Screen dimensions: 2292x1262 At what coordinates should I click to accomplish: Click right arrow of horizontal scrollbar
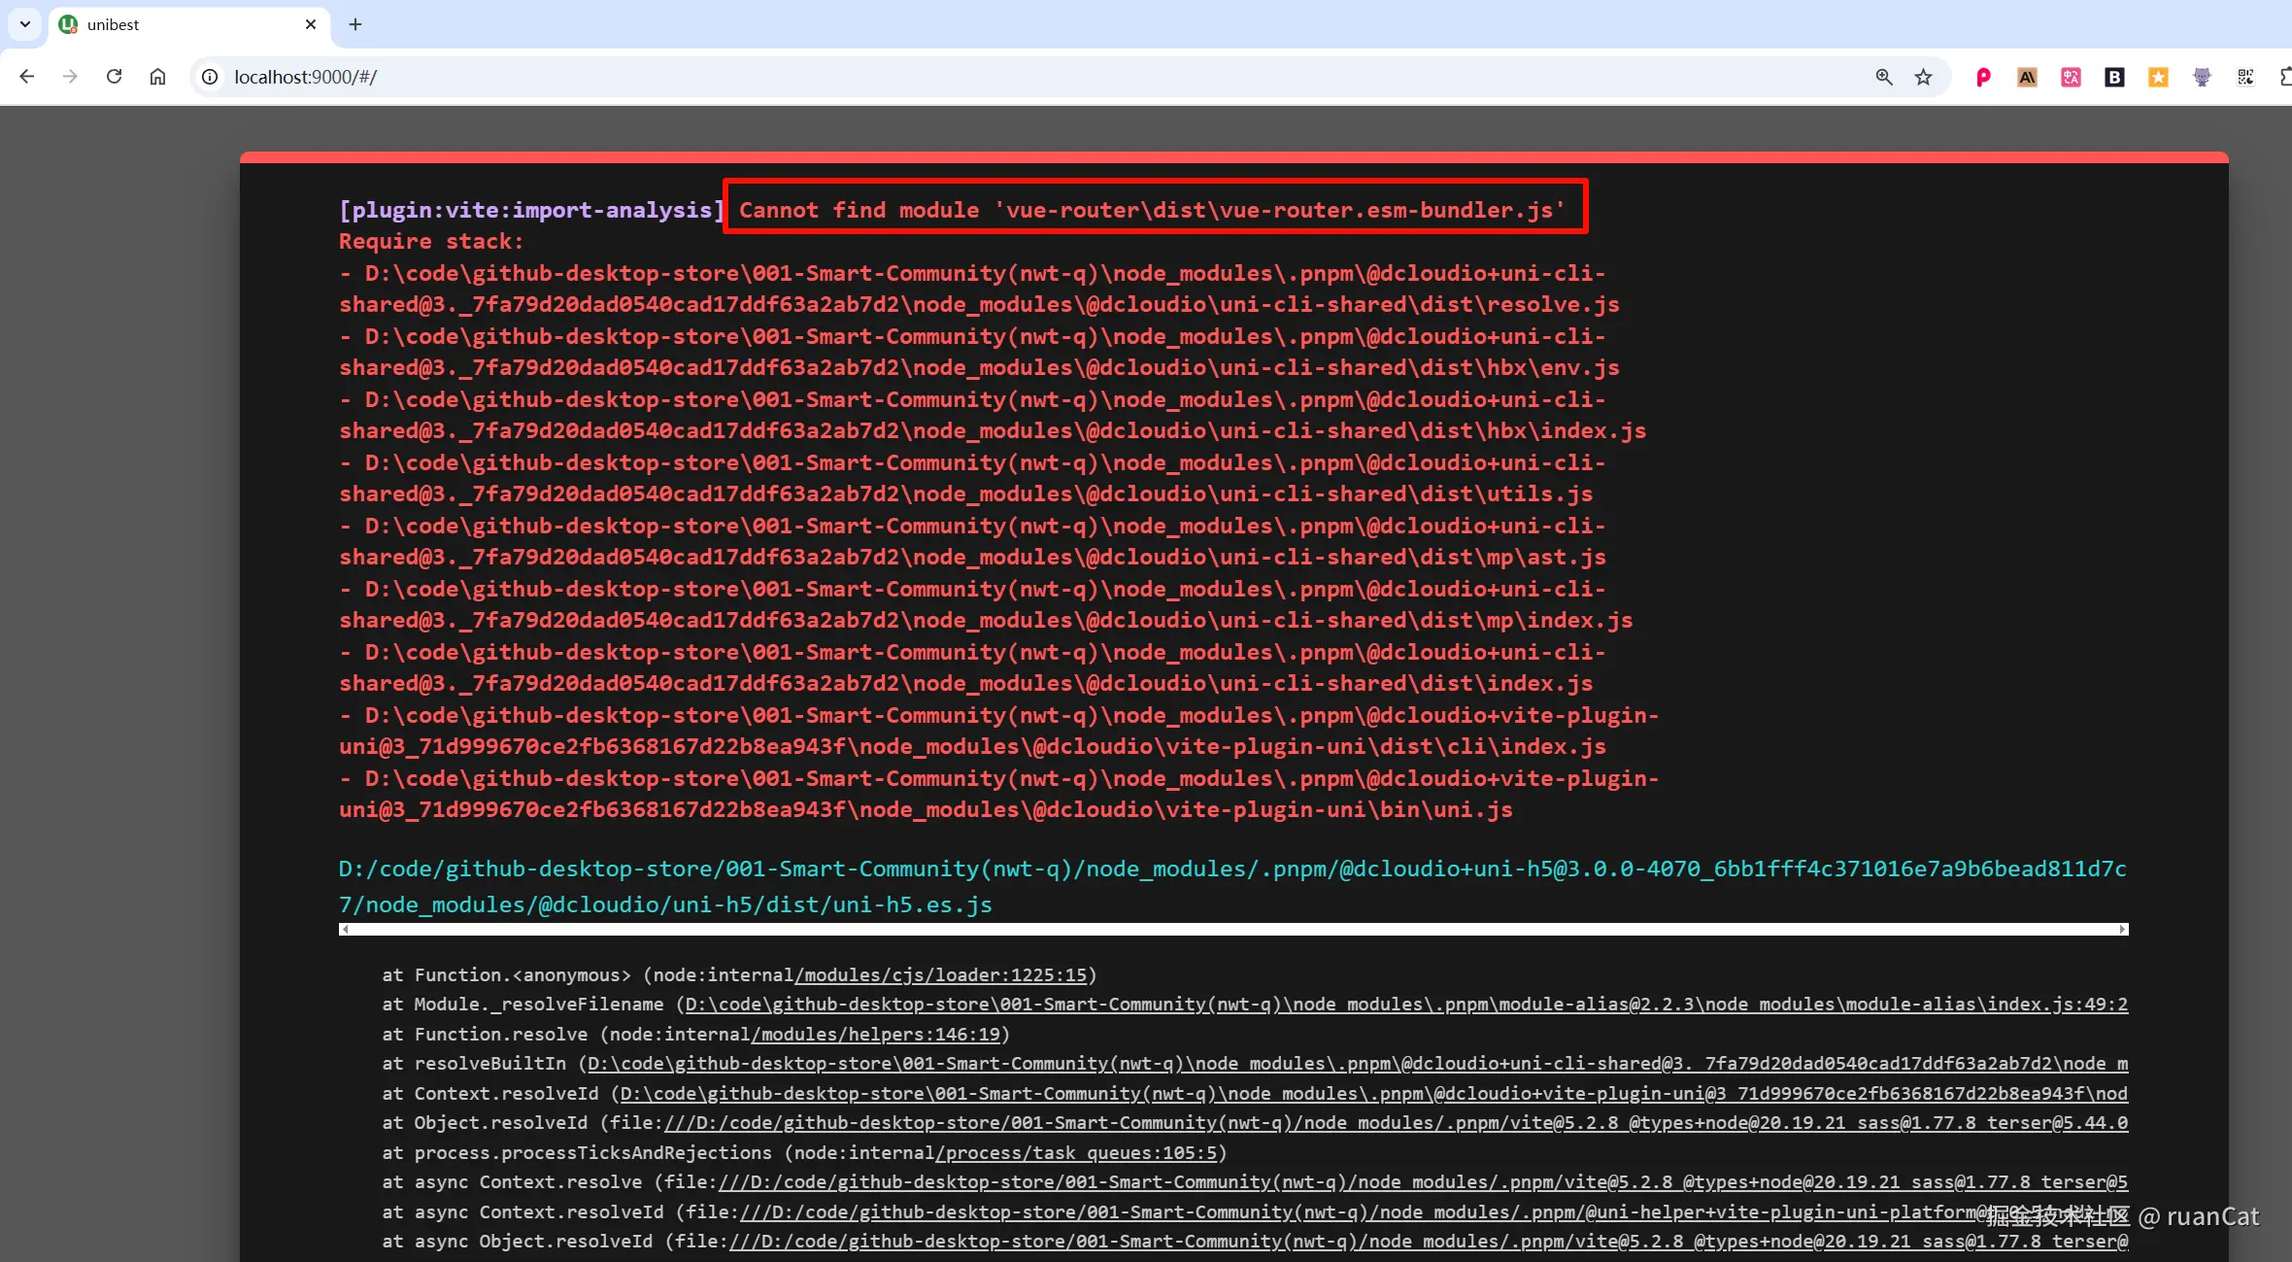2122,930
